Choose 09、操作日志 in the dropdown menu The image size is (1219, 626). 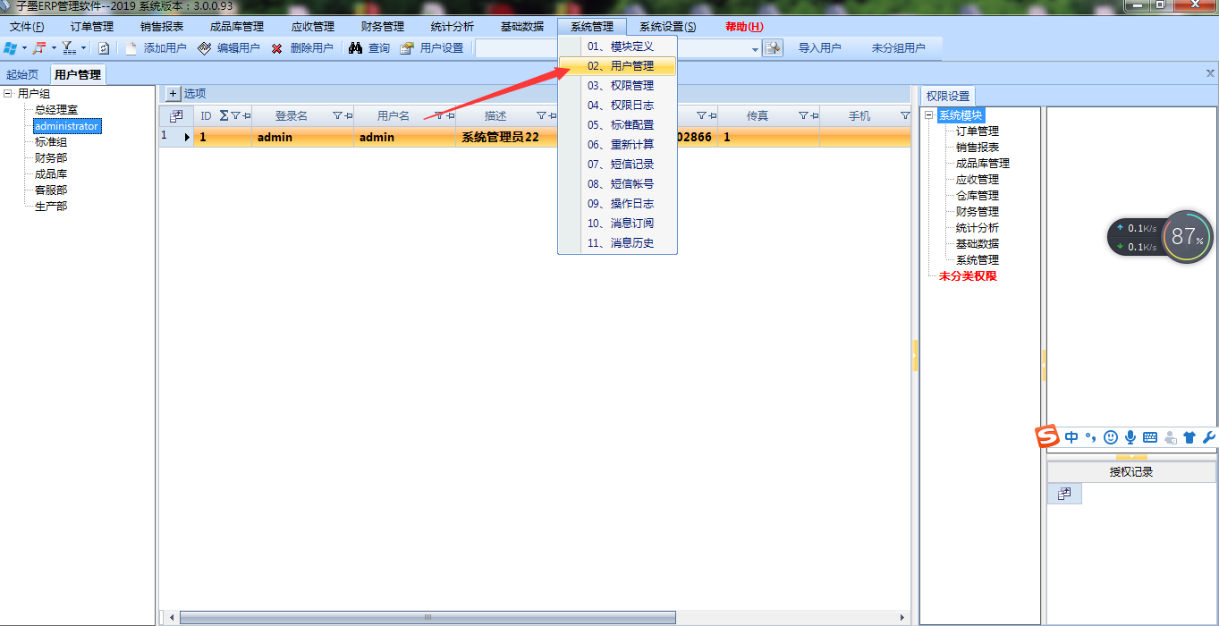[620, 204]
